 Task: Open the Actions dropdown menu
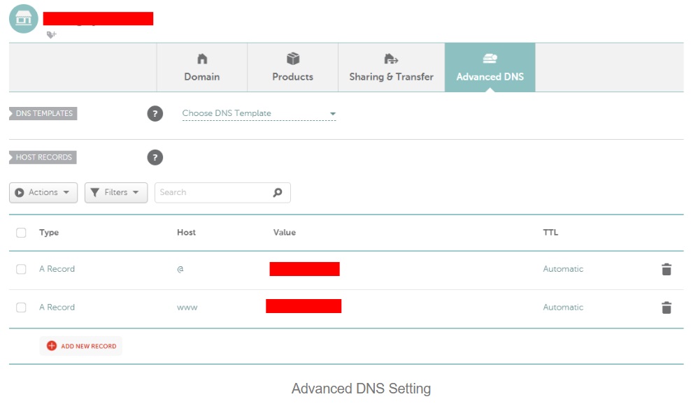coord(43,192)
